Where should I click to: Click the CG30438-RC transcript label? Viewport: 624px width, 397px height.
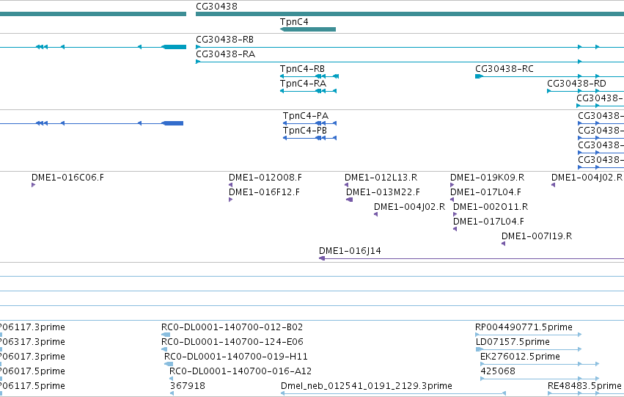[504, 69]
